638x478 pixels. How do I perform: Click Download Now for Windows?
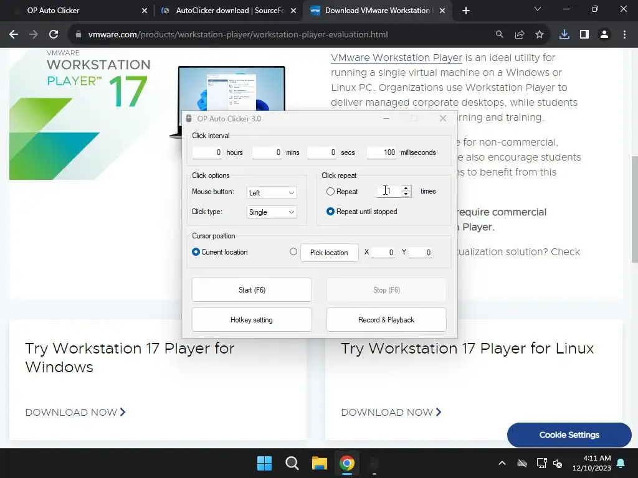(x=75, y=412)
